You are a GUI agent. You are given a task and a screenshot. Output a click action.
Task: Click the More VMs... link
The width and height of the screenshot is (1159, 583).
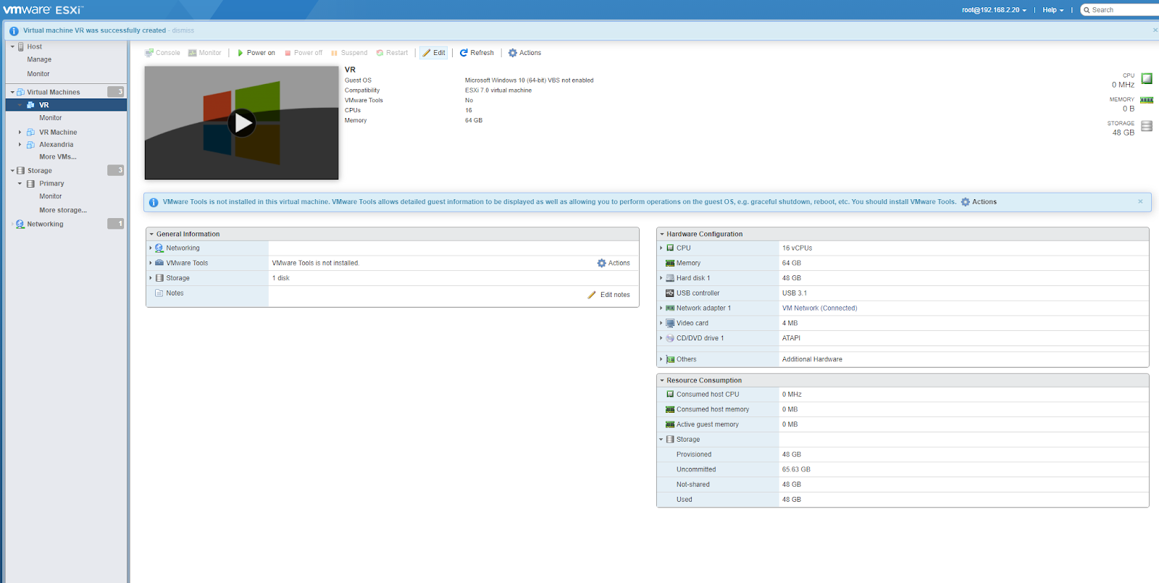tap(58, 157)
